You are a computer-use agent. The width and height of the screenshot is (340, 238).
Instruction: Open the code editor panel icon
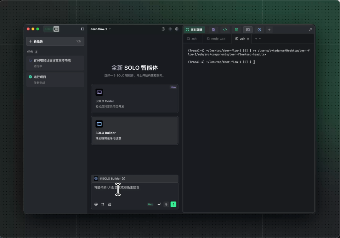tap(225, 29)
